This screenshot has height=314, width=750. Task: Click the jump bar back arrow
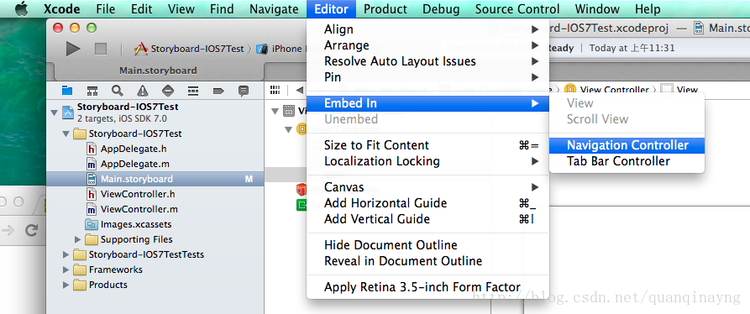300,90
